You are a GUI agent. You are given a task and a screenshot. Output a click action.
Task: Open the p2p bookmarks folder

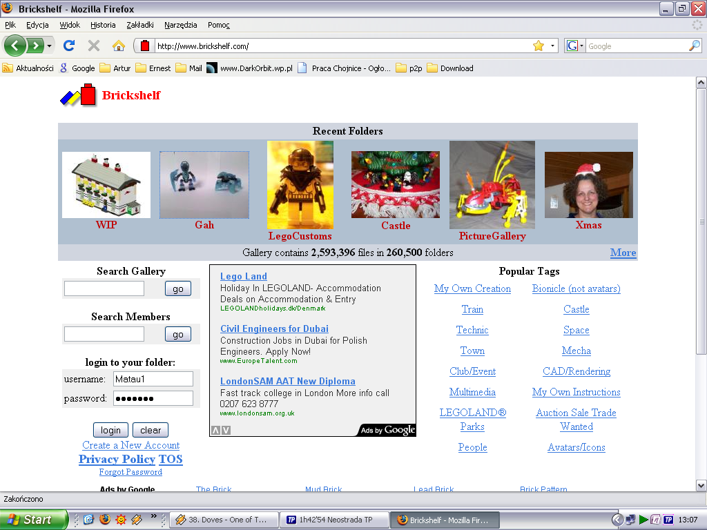409,68
